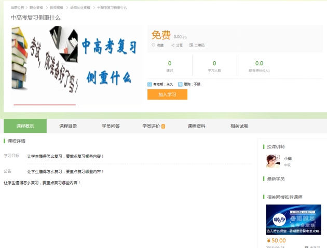Click the validity period (有效期) icon

pos(149,84)
